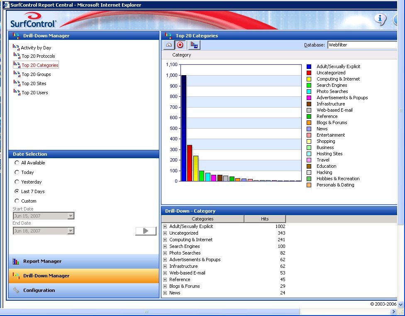Open the Database Webfilter combo box
The height and width of the screenshot is (316, 405).
(x=362, y=45)
